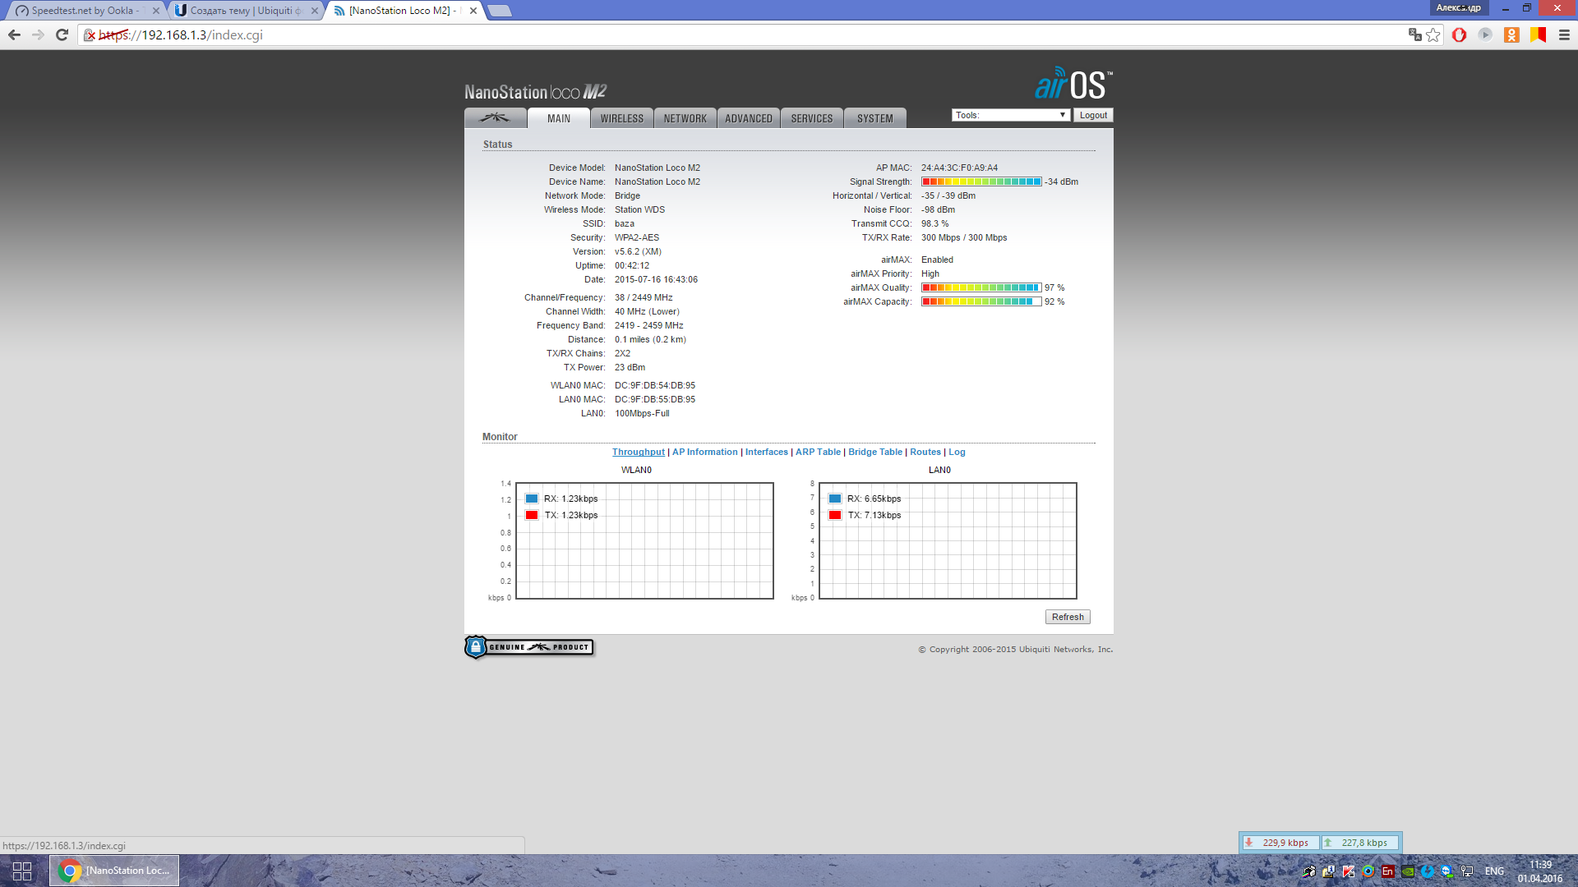Click the Ubiquiti logo tab in airOS
The width and height of the screenshot is (1578, 887).
click(x=496, y=118)
